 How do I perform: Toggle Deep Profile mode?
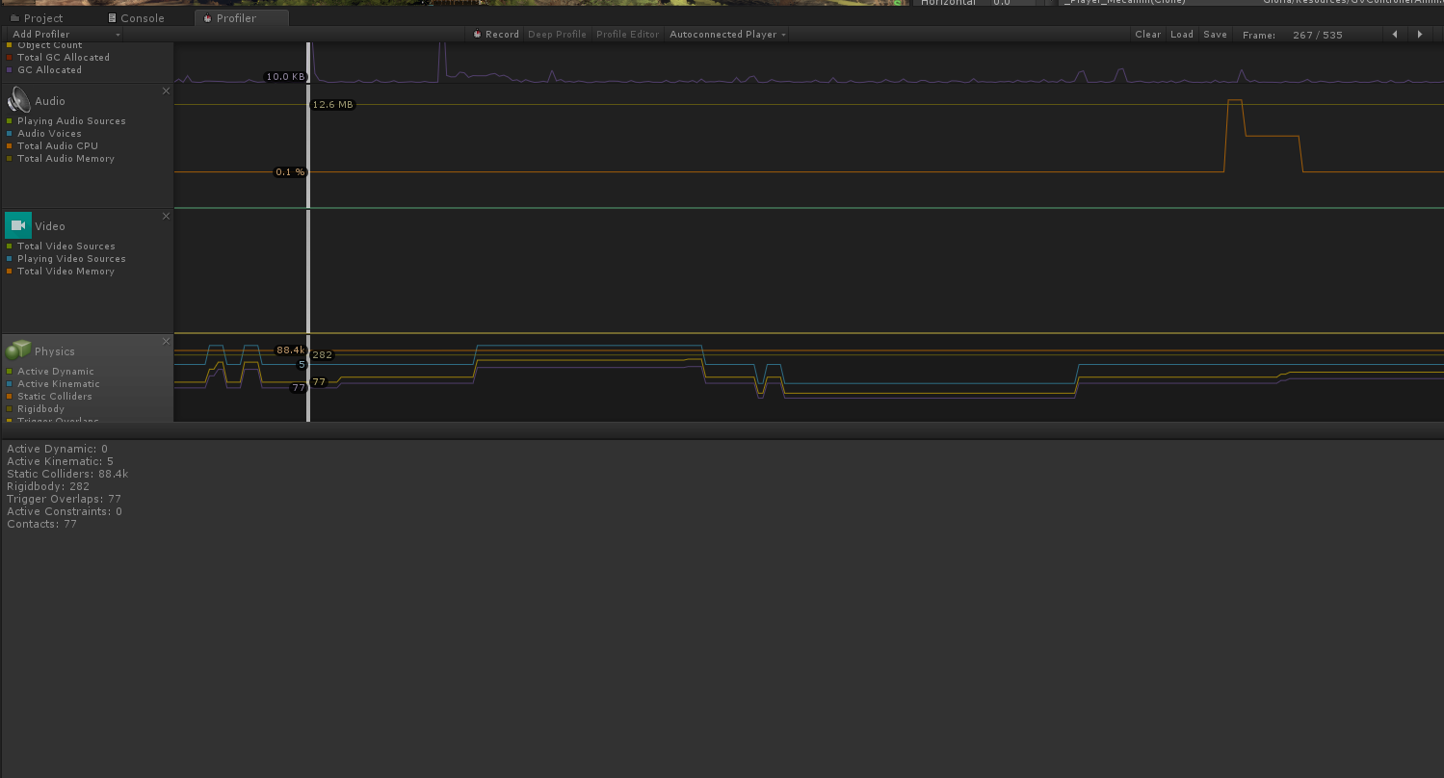click(x=557, y=35)
